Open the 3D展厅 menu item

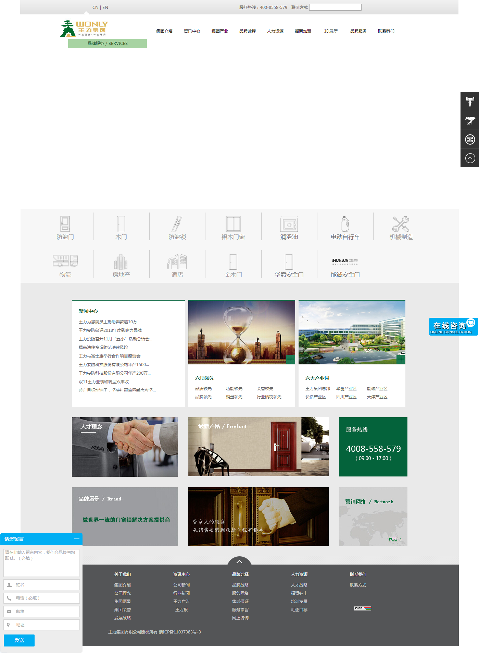pyautogui.click(x=331, y=31)
